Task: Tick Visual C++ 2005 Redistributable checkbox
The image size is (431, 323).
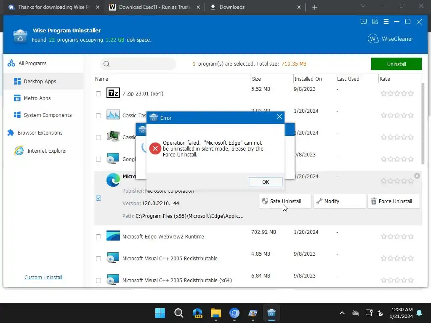Action: click(x=98, y=259)
